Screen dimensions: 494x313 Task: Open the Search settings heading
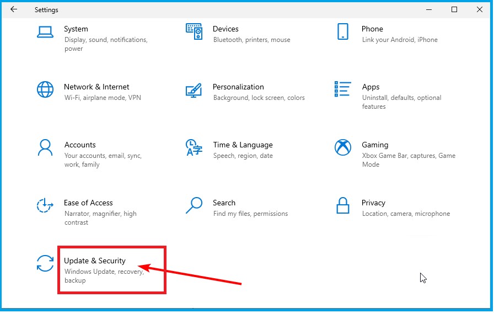point(224,203)
